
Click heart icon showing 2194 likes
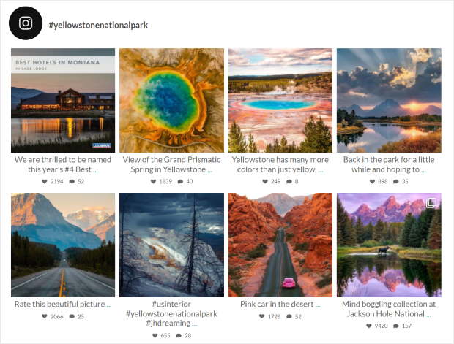[44, 181]
